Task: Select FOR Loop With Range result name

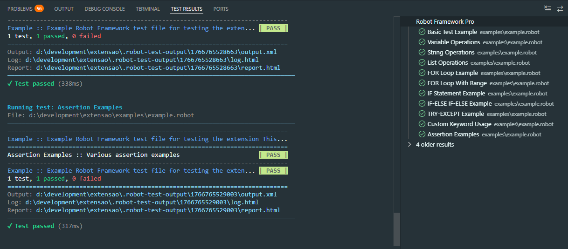Action: click(x=457, y=83)
